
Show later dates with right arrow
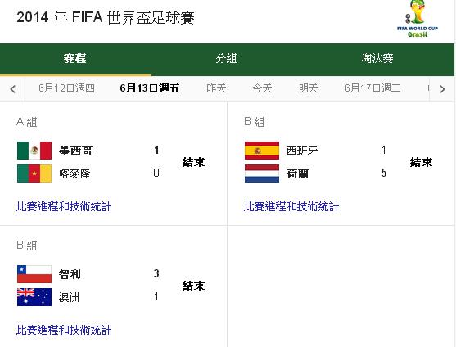[442, 89]
